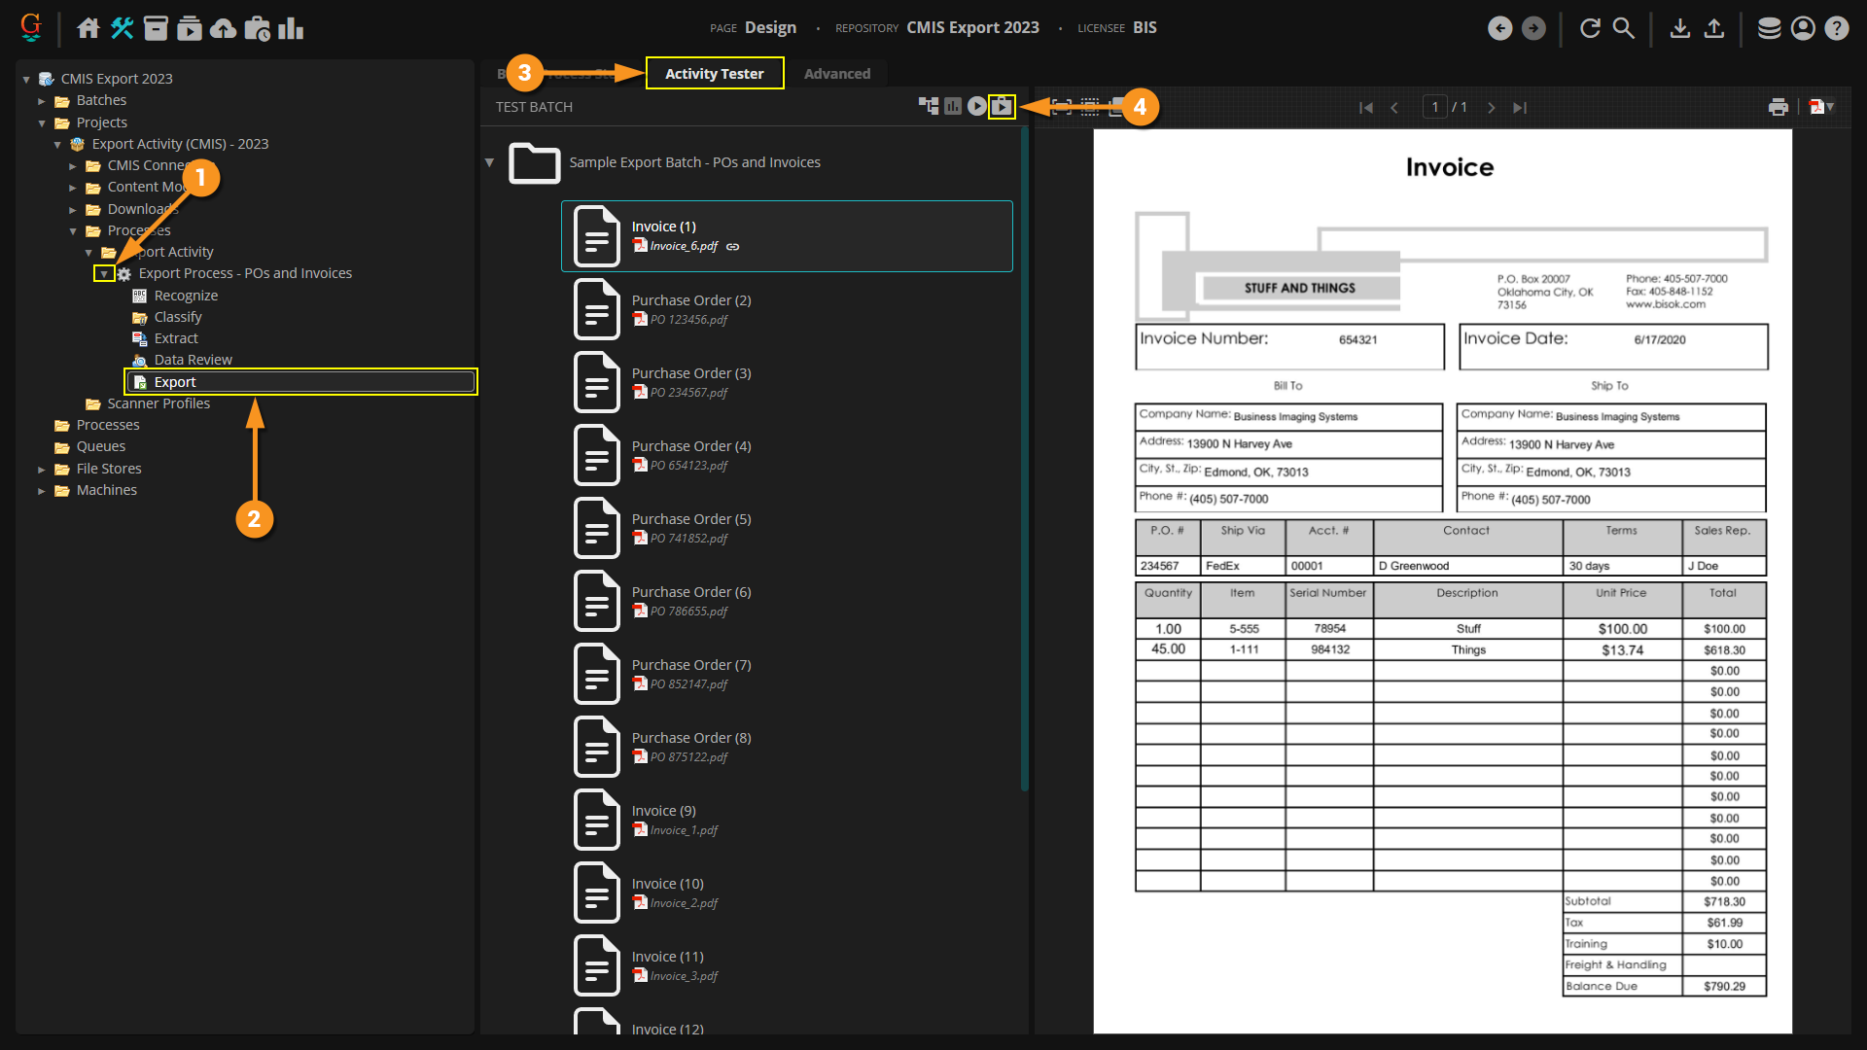Image resolution: width=1867 pixels, height=1050 pixels.
Task: Open the Batches page play icon
Action: tap(190, 28)
